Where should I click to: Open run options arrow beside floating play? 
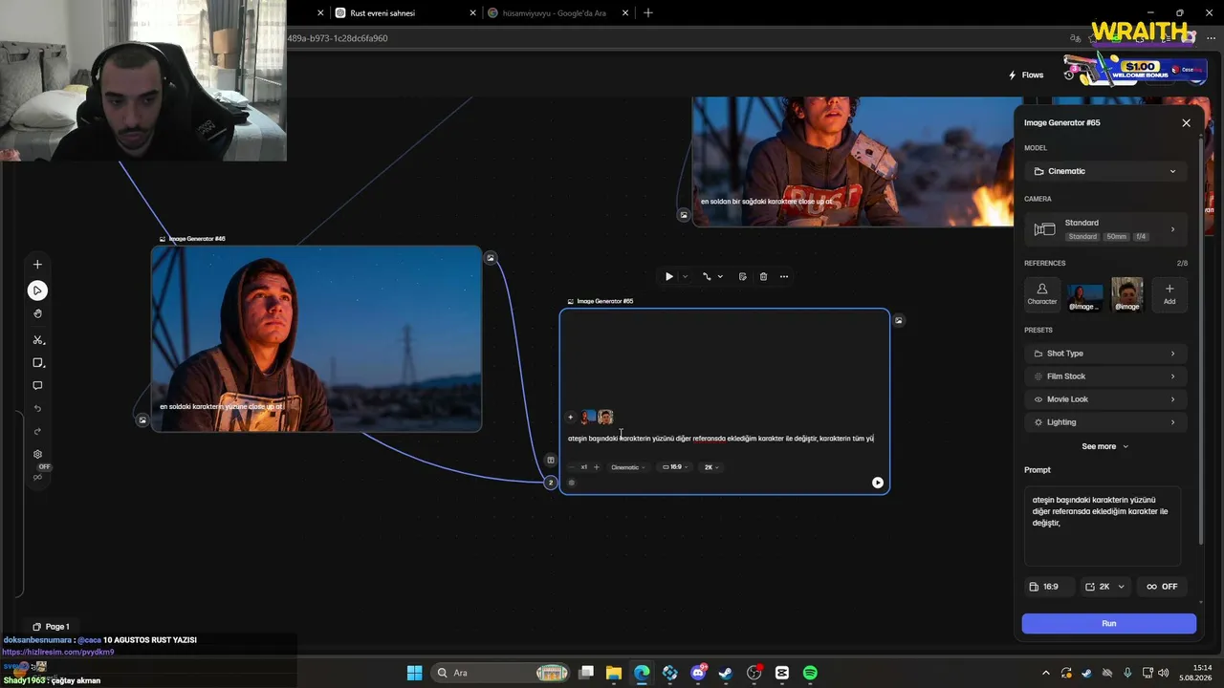pos(685,277)
